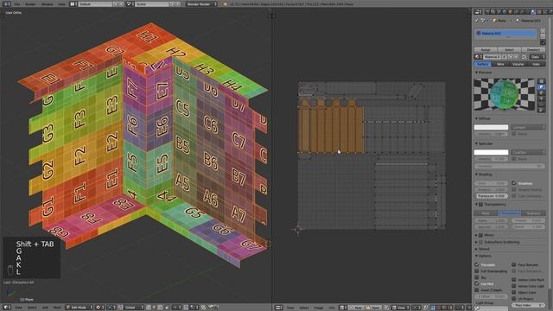This screenshot has width=553, height=311.
Task: Toggle the Full Oversampling checkbox
Action: pyautogui.click(x=477, y=271)
